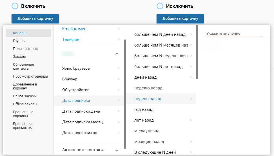Click the arrow next to Телефон
274x156 pixels.
119,39
